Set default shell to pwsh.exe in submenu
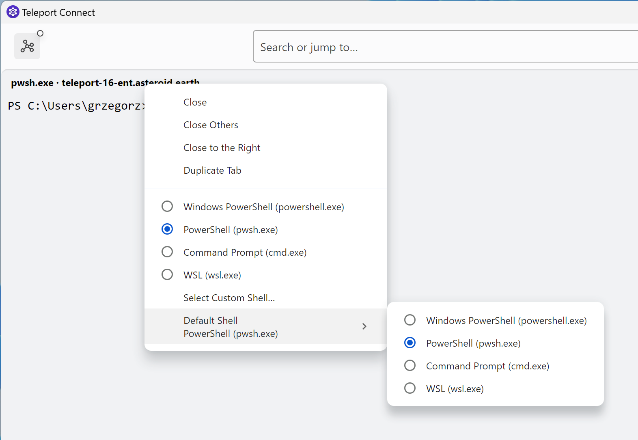 pyautogui.click(x=410, y=343)
